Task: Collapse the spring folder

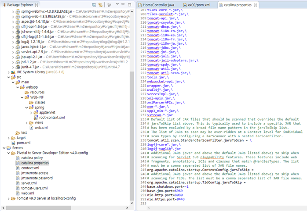Action: tap(26, 107)
